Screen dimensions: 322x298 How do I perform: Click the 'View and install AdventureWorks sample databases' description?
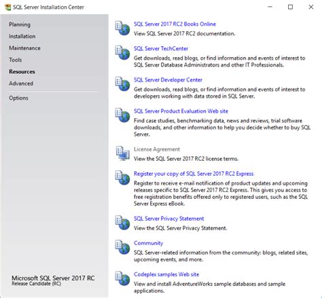click(209, 287)
